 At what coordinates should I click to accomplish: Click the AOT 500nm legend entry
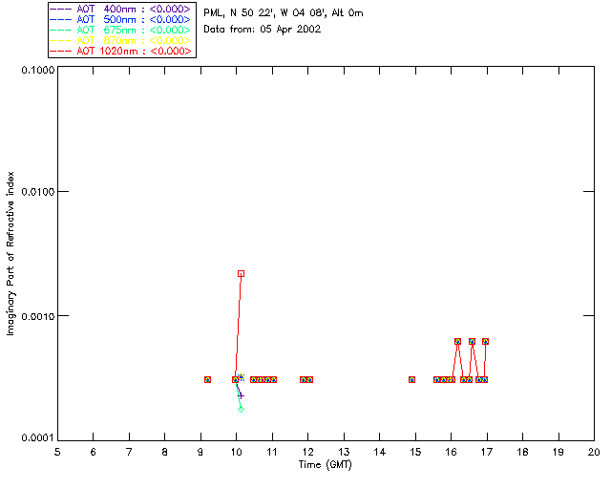coord(120,19)
